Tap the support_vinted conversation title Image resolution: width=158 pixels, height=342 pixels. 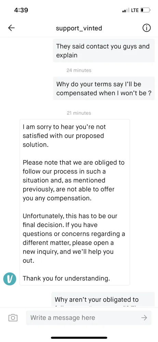pyautogui.click(x=79, y=28)
